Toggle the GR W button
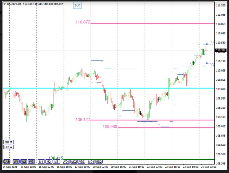The height and width of the screenshot is (173, 229). 8,147
